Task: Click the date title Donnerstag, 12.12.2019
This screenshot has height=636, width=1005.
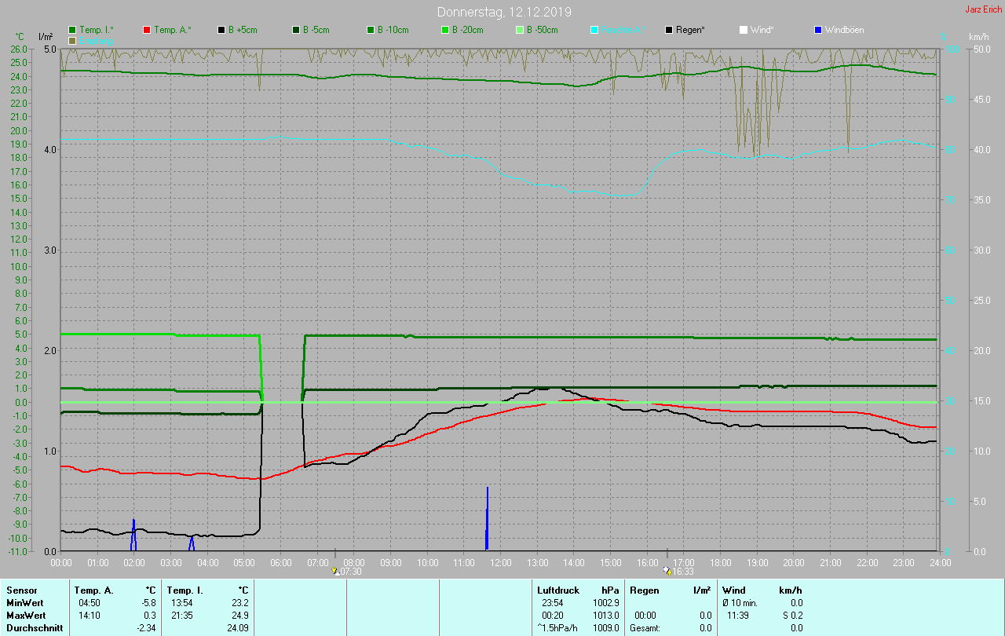Action: pos(505,12)
